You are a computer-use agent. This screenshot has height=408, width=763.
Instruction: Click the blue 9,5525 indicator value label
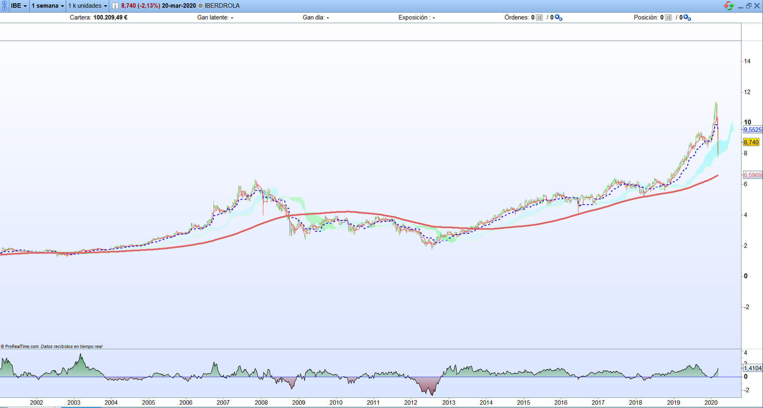[752, 130]
